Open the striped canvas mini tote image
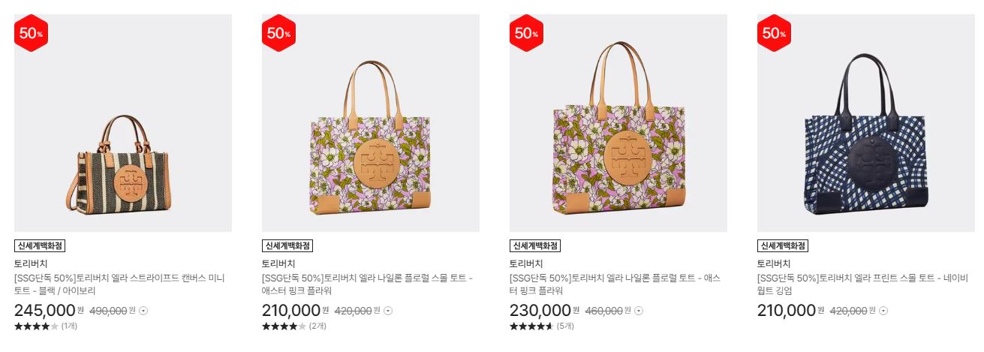This screenshot has height=352, width=984. point(123,123)
